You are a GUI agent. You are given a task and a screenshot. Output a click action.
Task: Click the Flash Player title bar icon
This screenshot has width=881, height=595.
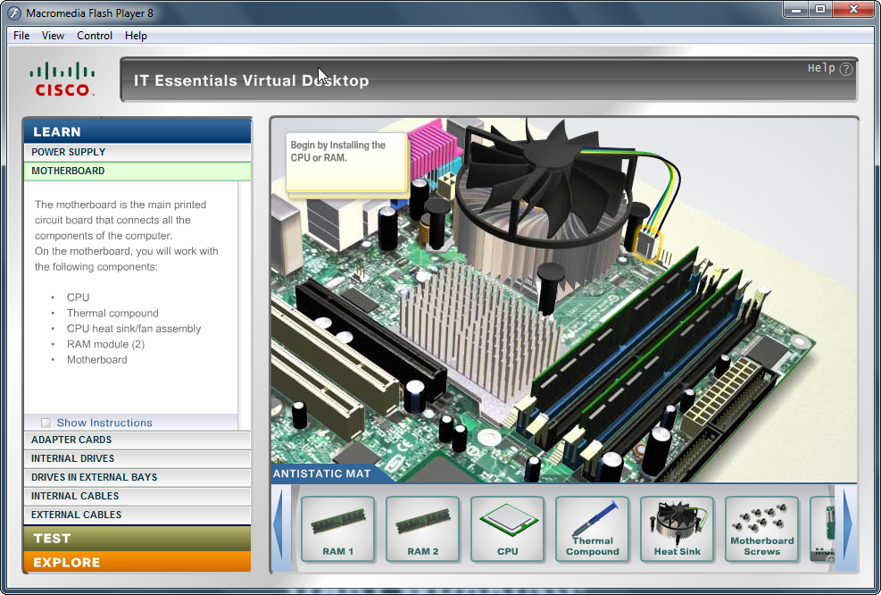coord(14,13)
